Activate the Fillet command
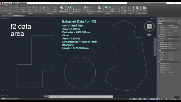This screenshot has width=181, height=102. [x=35, y=9]
